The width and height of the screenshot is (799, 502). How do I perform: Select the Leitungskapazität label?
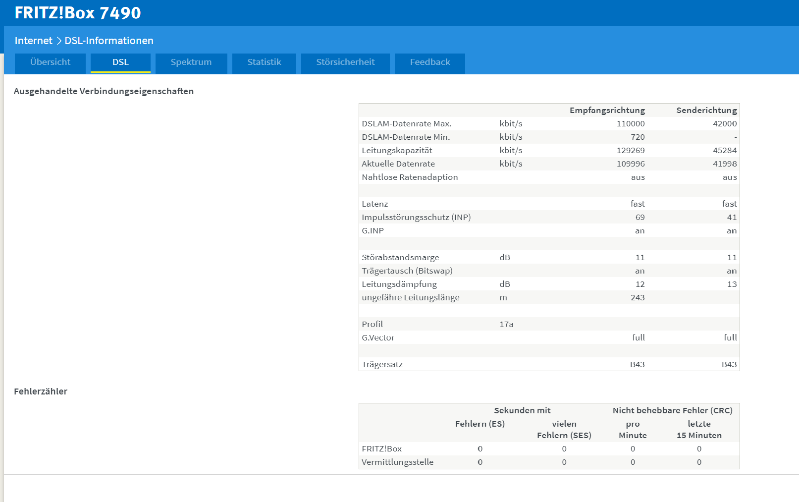pyautogui.click(x=397, y=151)
